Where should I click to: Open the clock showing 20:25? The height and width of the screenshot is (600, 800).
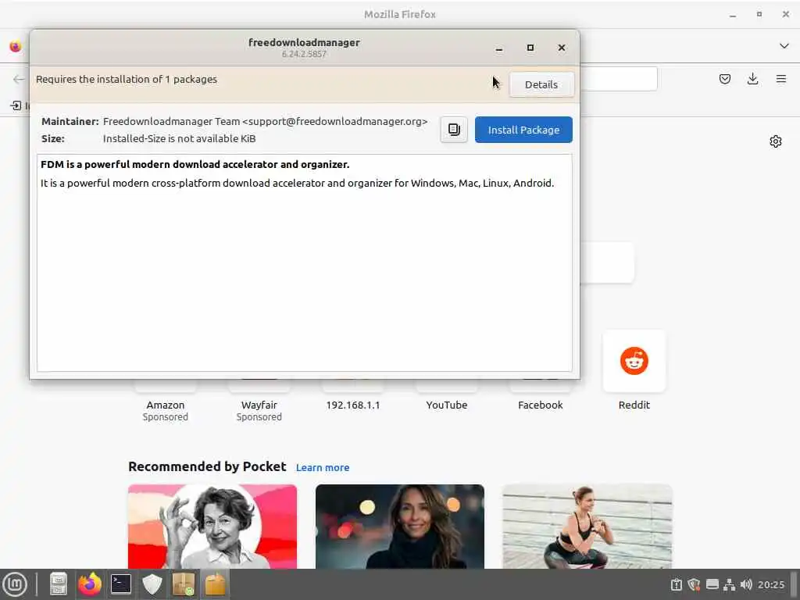[x=771, y=584]
